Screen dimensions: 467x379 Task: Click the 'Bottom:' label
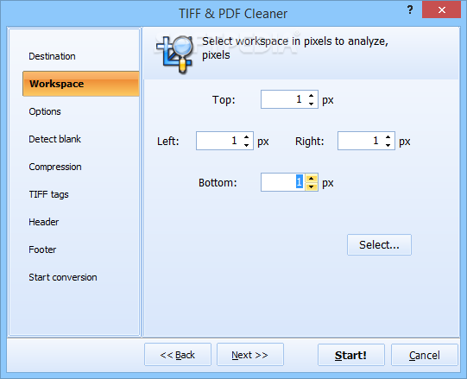click(x=218, y=183)
